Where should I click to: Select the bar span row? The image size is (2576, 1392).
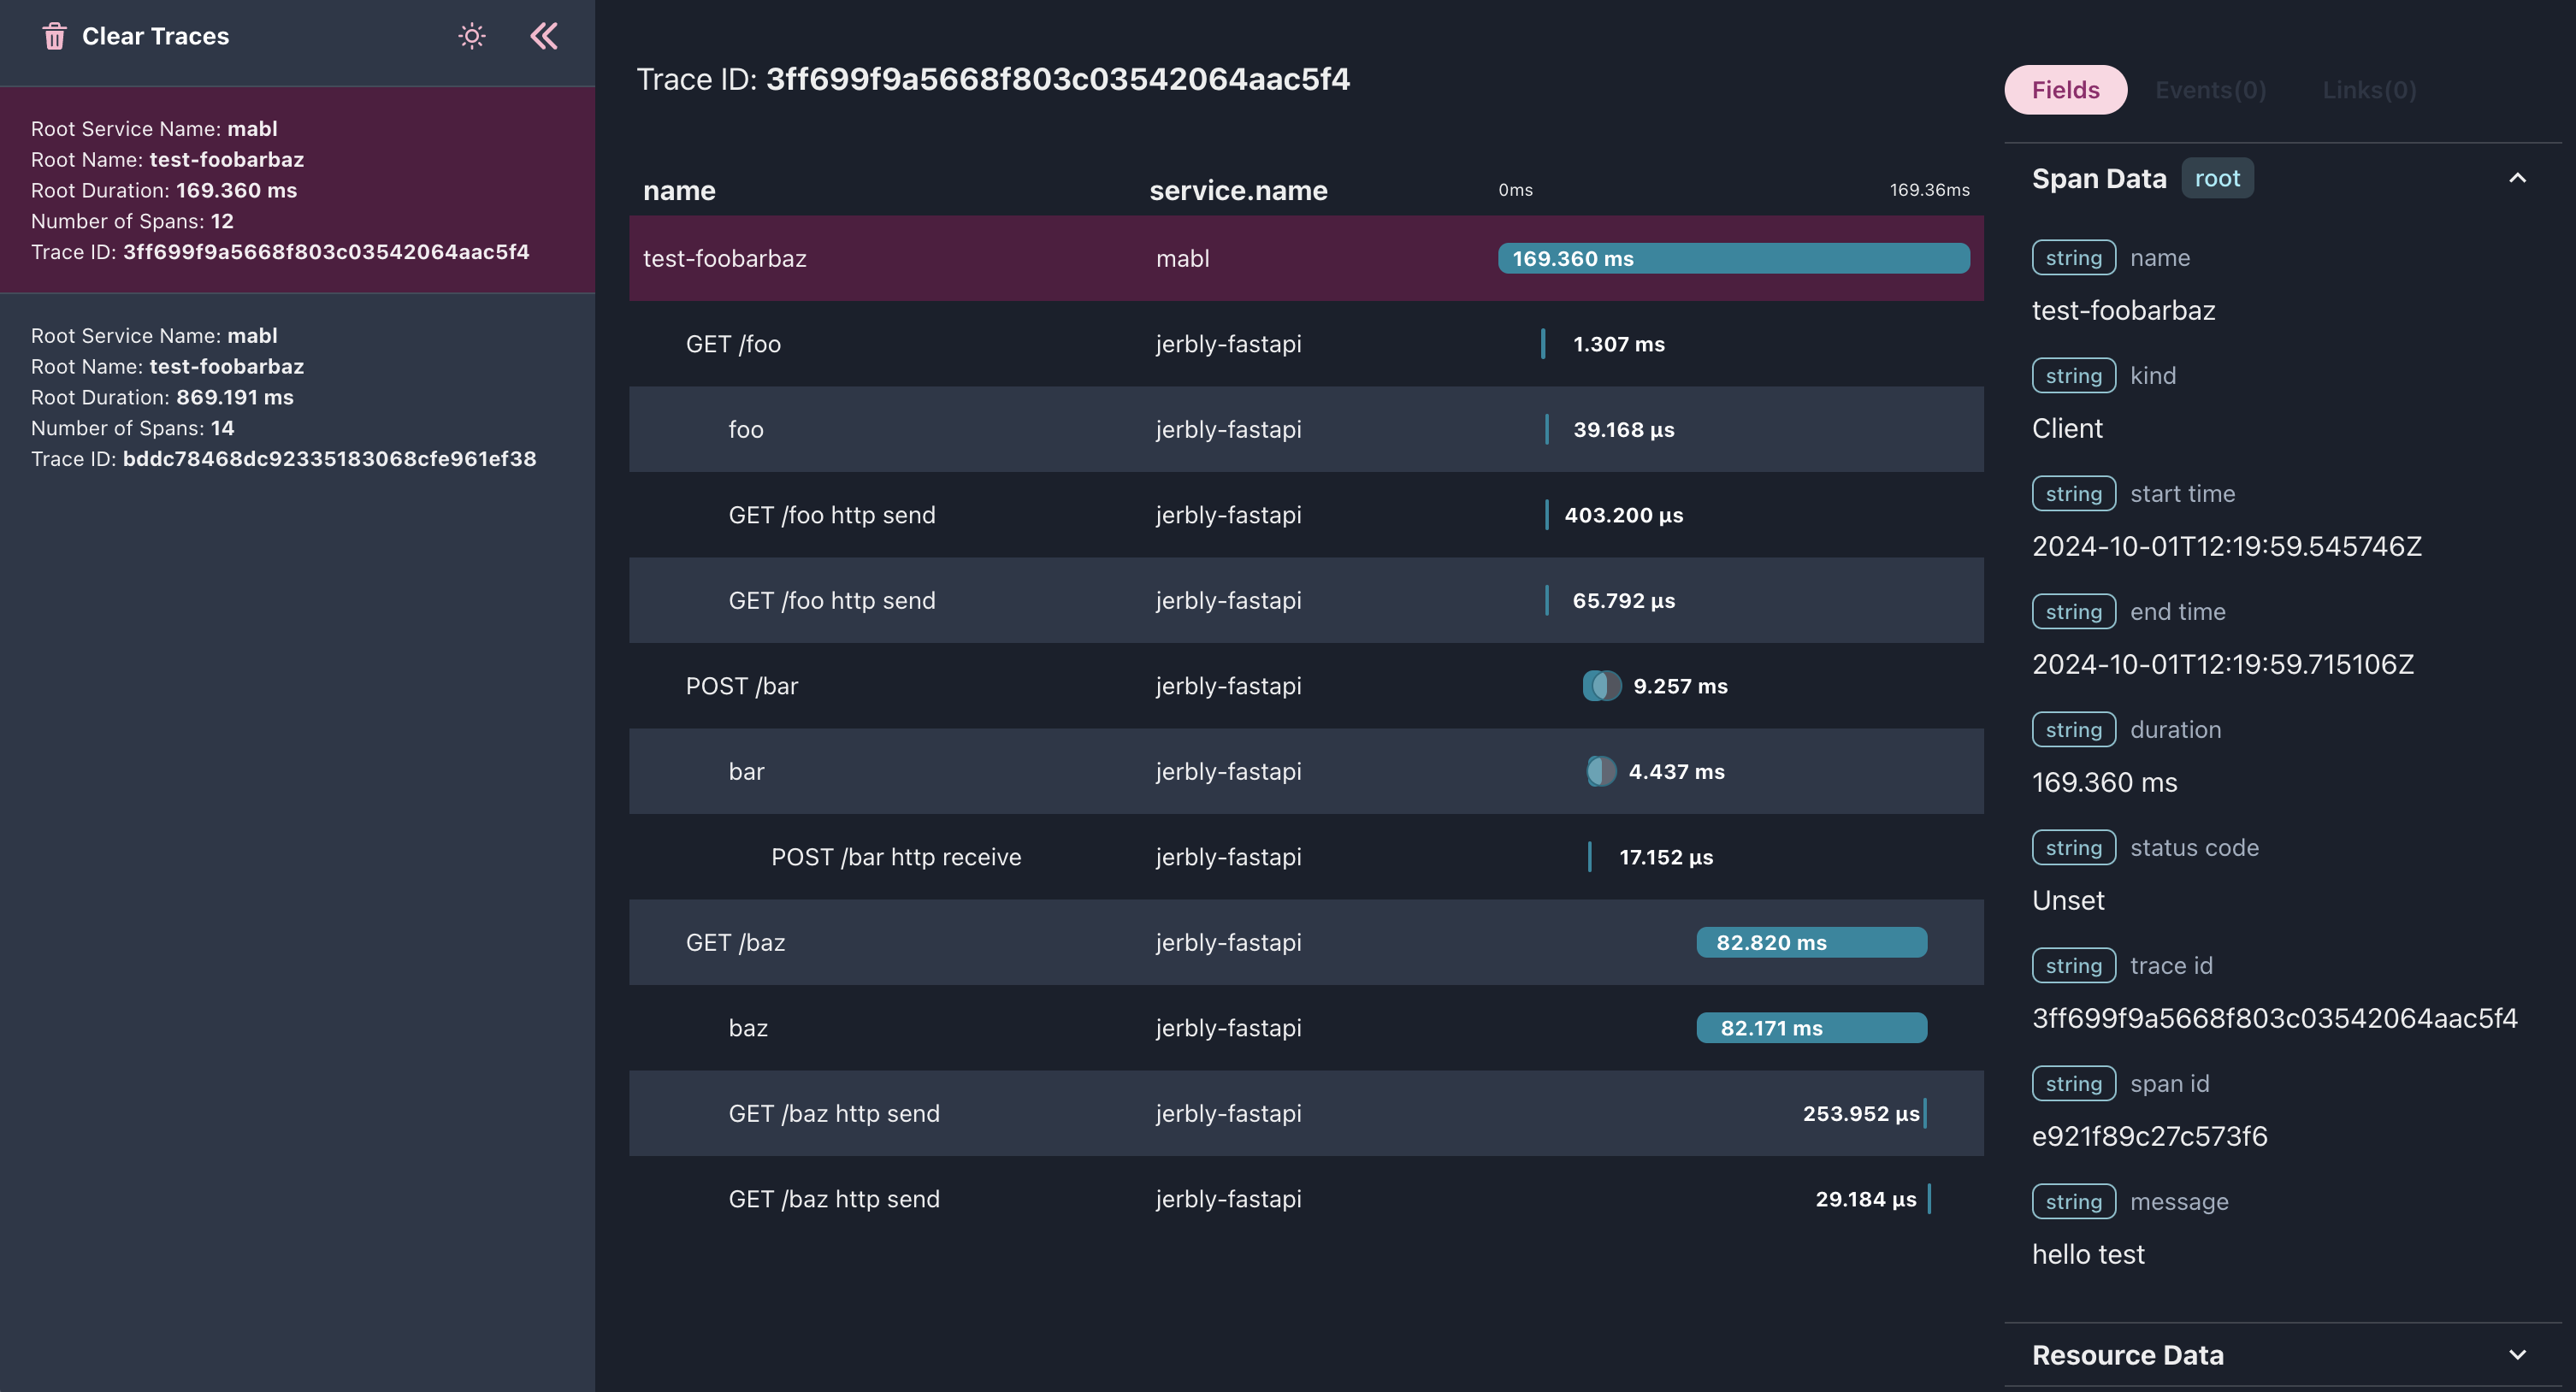(x=1306, y=772)
